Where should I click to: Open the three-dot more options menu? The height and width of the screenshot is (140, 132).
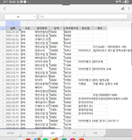129,9
